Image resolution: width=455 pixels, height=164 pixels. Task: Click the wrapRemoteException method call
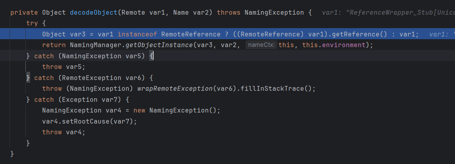[175, 88]
